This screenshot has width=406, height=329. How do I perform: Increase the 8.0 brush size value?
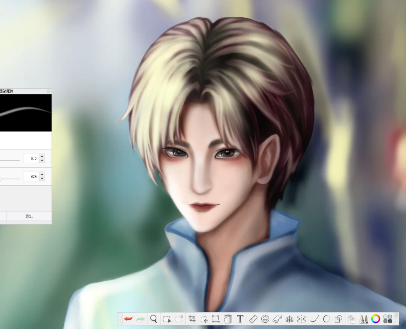tap(42, 156)
